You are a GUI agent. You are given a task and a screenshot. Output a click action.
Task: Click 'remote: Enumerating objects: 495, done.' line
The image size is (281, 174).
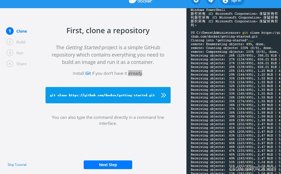click(x=228, y=44)
